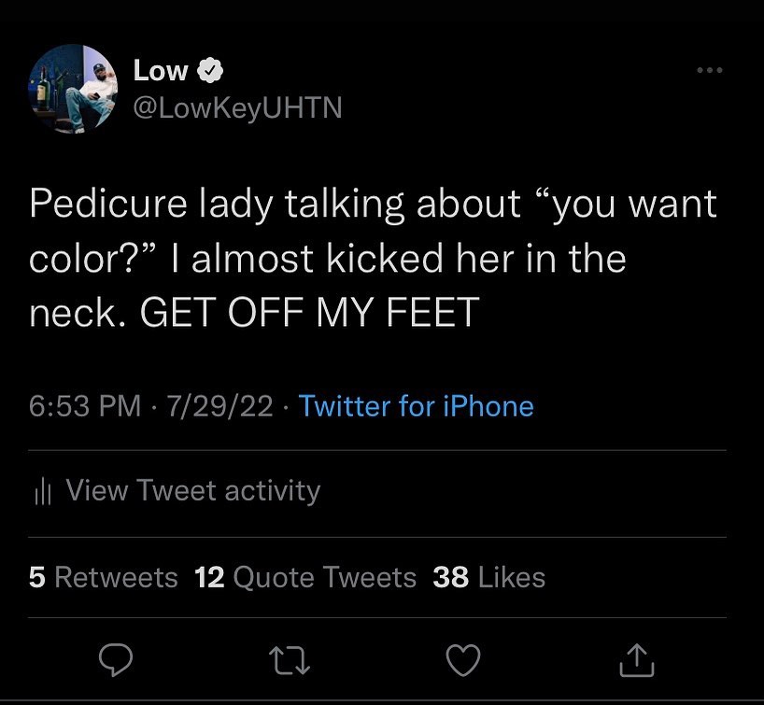Open the display name Low

(160, 70)
